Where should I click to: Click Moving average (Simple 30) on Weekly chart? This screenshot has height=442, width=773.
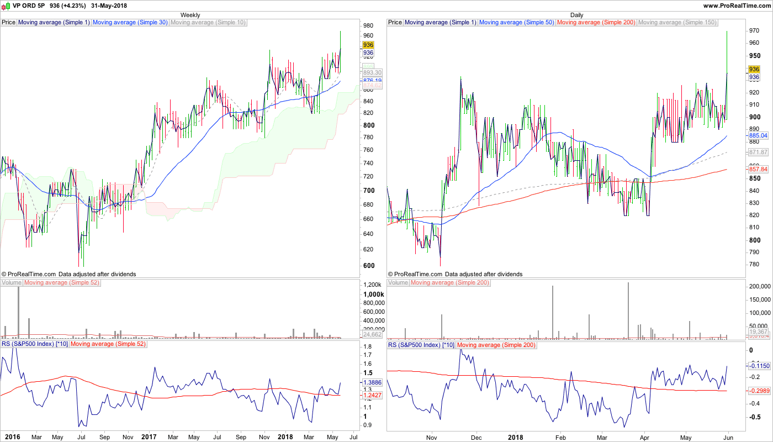point(130,23)
